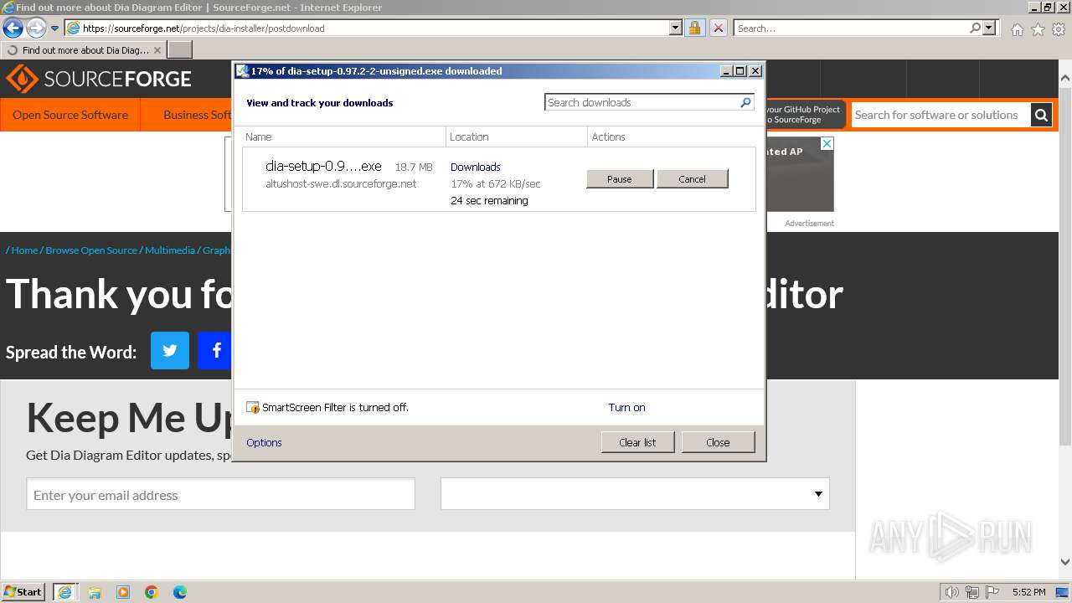Launch Edge from the taskbar
1072x603 pixels.
click(x=180, y=592)
